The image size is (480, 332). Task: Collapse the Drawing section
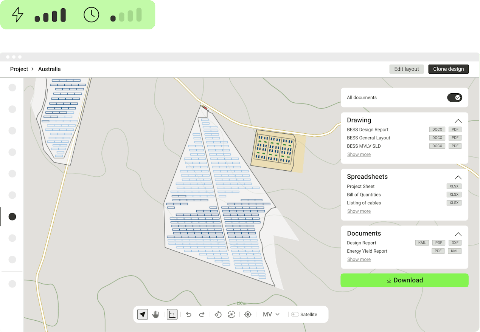coord(458,121)
